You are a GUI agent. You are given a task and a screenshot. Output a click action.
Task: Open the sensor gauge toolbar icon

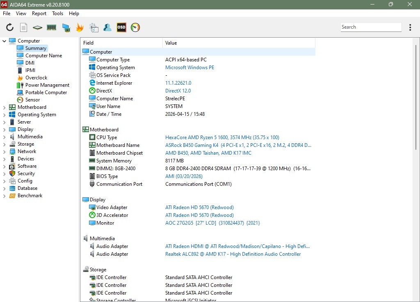click(135, 27)
